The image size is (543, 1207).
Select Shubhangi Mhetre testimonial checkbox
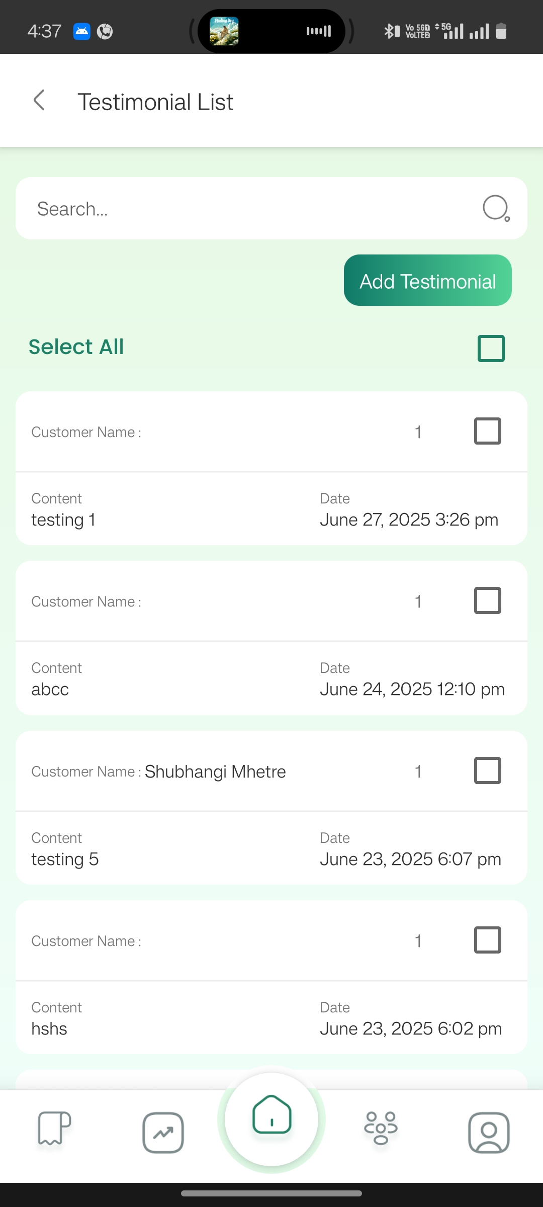point(488,770)
